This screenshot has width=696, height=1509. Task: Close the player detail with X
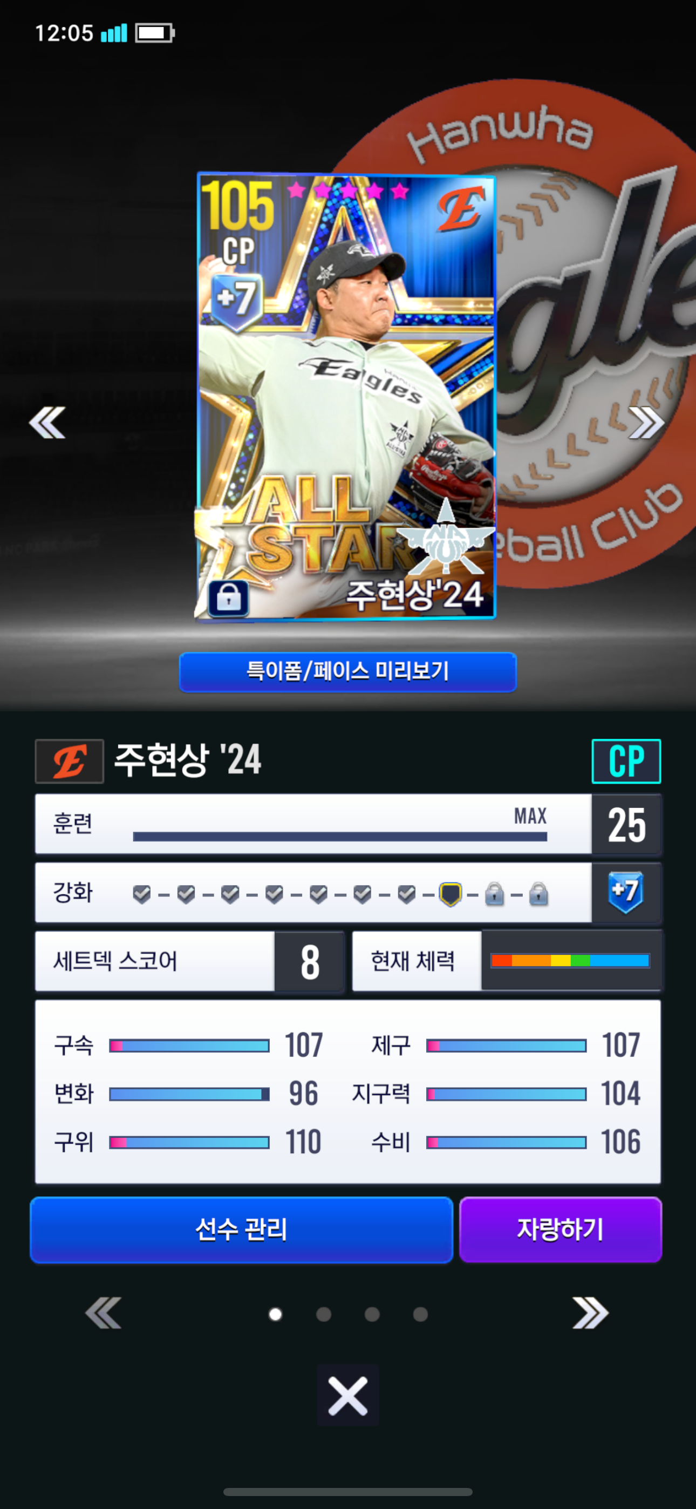(x=348, y=1395)
